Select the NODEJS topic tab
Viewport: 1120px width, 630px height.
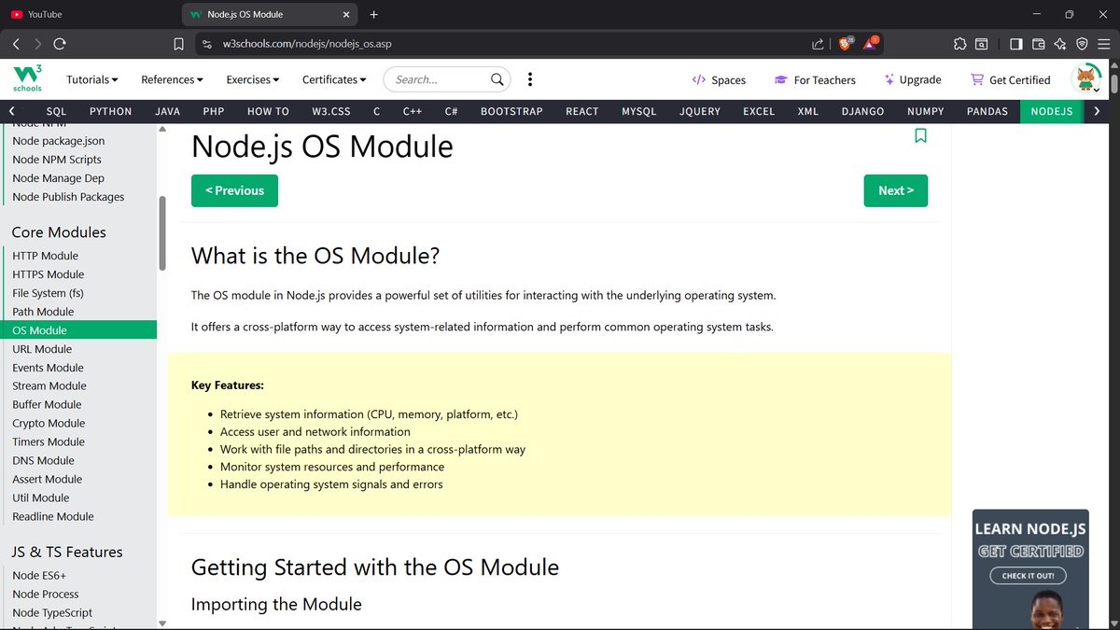coord(1052,111)
